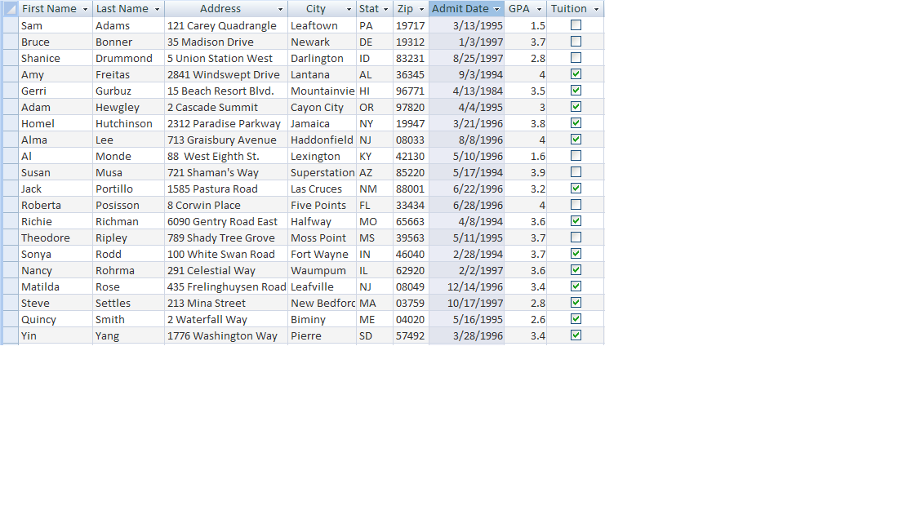Screen dimensions: 903x506
Task: Select the Stat column header
Action: coord(369,9)
